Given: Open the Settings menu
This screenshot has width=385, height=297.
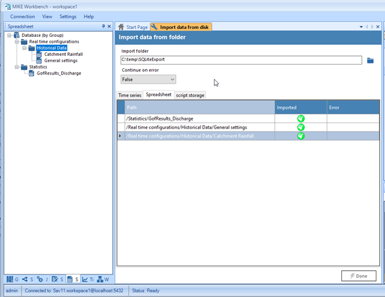Looking at the screenshot, I should click(x=68, y=17).
